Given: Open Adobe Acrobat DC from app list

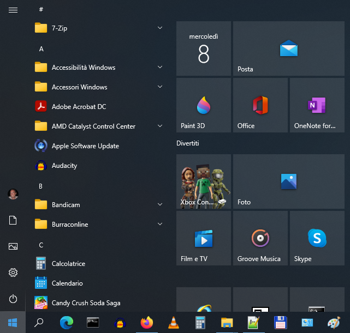Looking at the screenshot, I should pos(99,106).
